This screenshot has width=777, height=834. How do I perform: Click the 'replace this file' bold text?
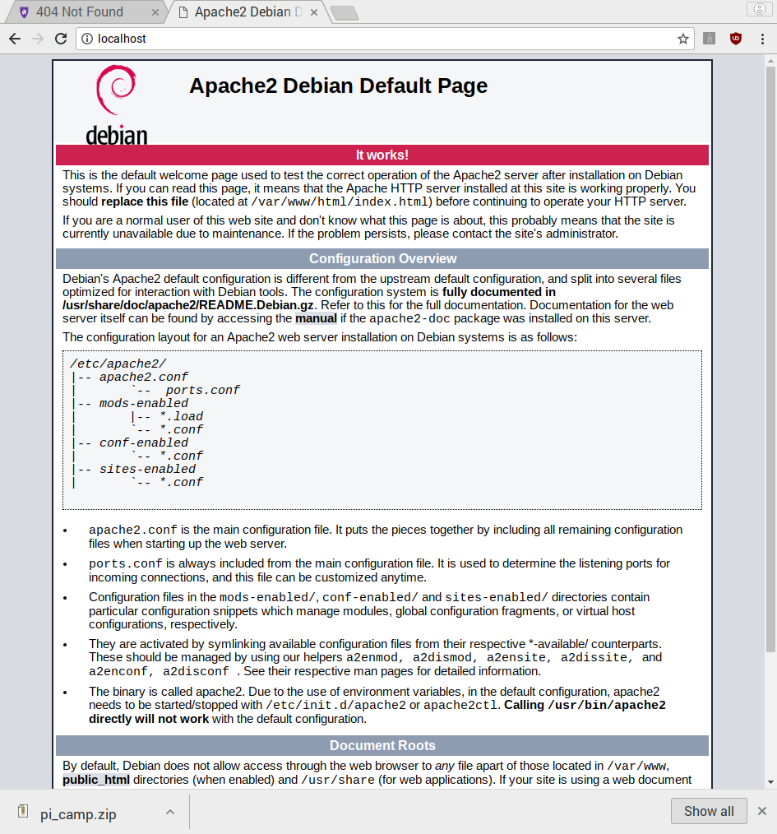tap(145, 202)
